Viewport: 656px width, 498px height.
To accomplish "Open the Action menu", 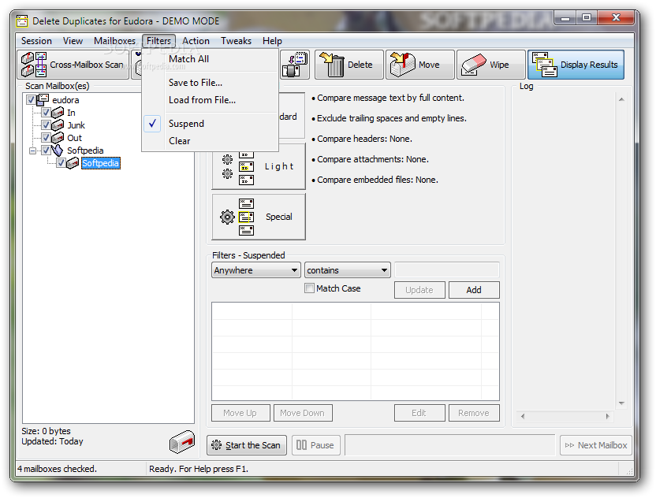I will pos(196,41).
